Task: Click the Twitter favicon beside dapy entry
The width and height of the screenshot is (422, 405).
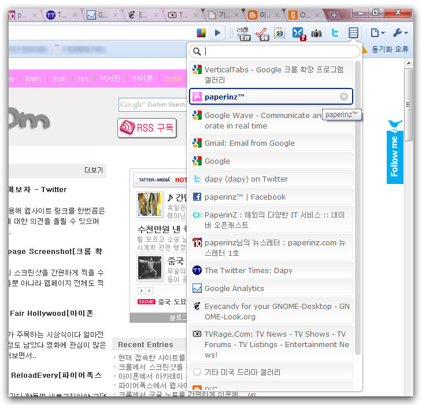Action: coord(197,179)
